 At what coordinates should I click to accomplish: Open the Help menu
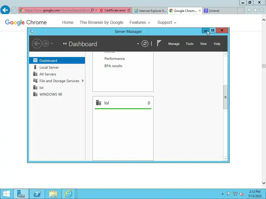[217, 44]
